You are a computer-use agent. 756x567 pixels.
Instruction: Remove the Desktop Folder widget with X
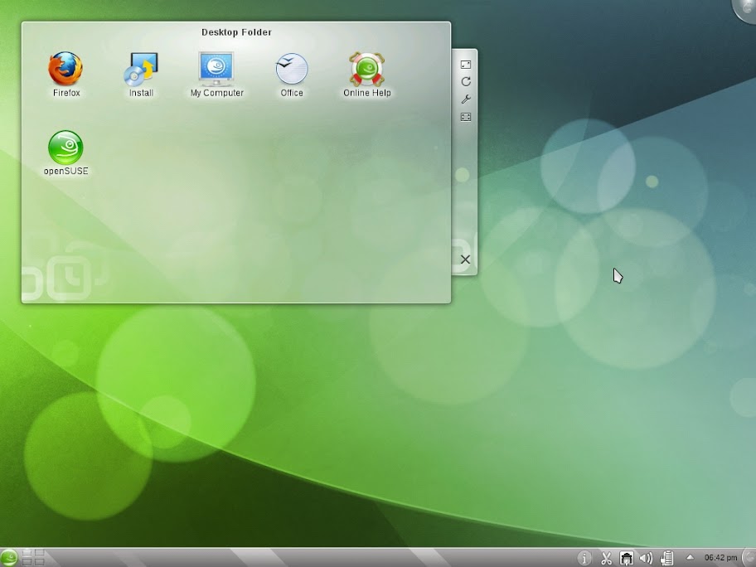[x=465, y=259]
